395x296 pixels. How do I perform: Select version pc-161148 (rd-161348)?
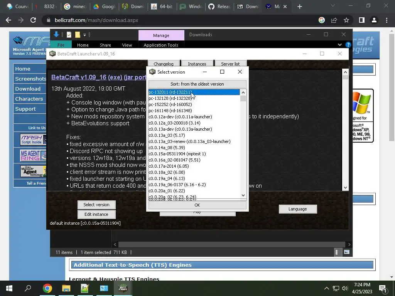click(194, 111)
